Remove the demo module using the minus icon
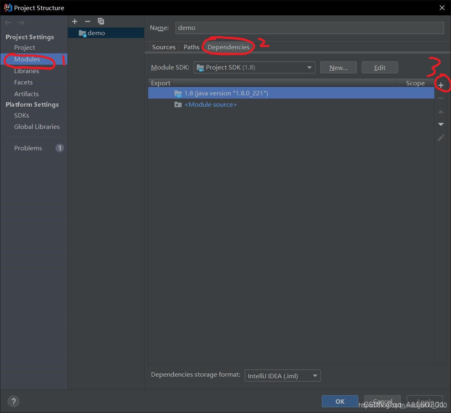 coord(87,21)
